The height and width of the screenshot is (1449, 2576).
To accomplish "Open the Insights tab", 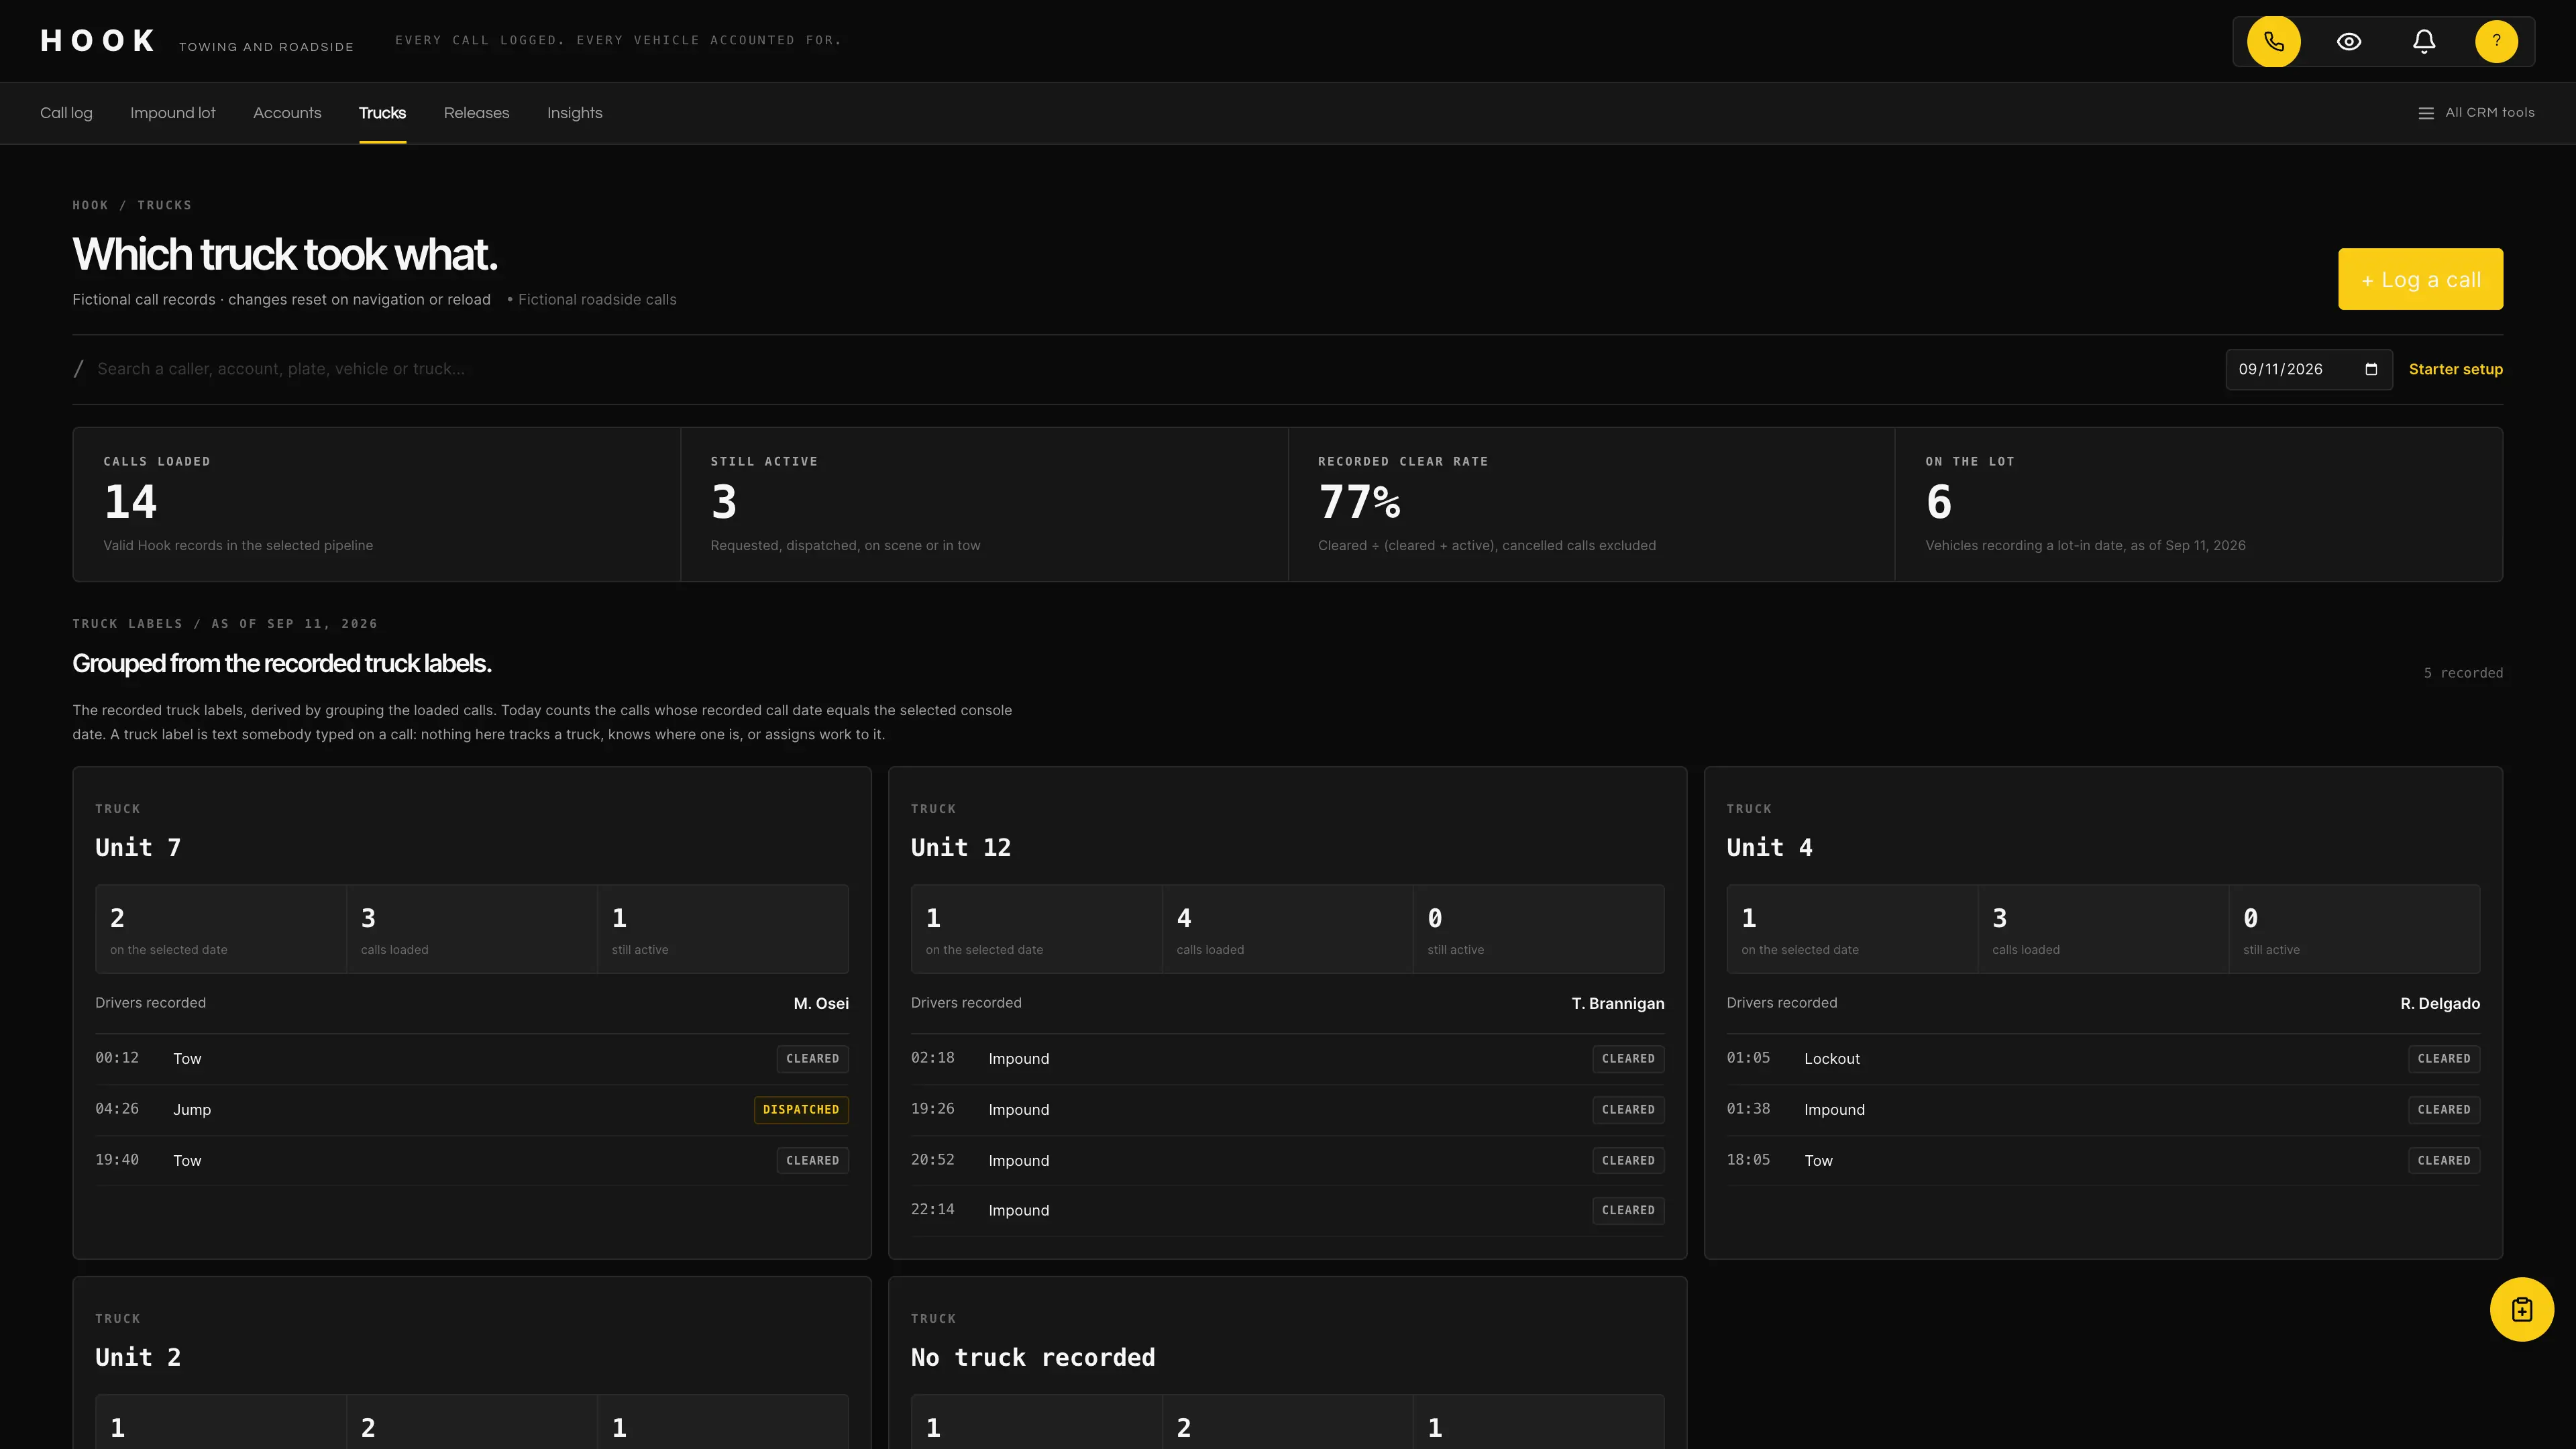I will tap(575, 113).
